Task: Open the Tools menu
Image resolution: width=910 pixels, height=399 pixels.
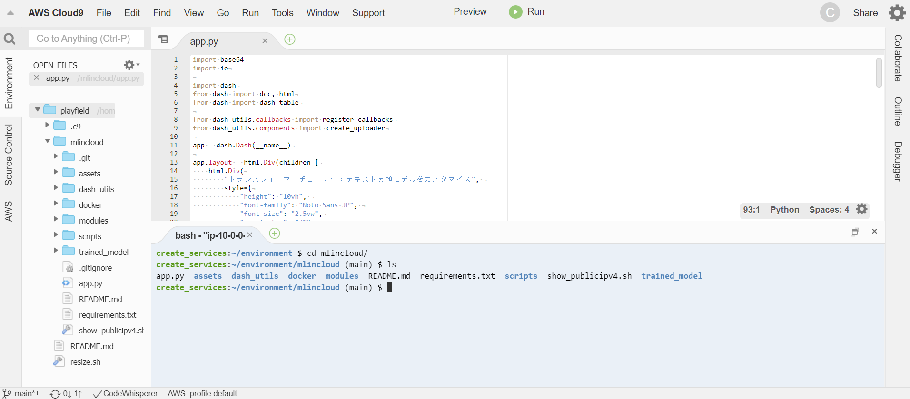Action: [283, 13]
